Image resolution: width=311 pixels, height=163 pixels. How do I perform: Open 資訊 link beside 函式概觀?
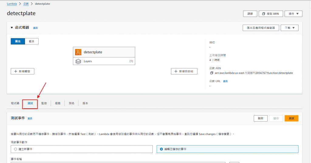pyautogui.click(x=35, y=28)
